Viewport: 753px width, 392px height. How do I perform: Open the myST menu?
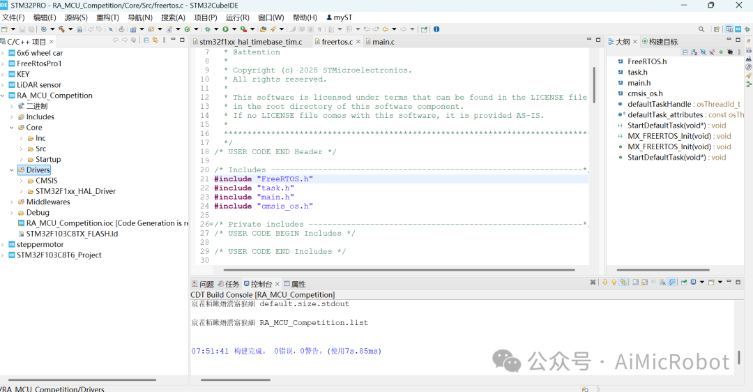(339, 17)
